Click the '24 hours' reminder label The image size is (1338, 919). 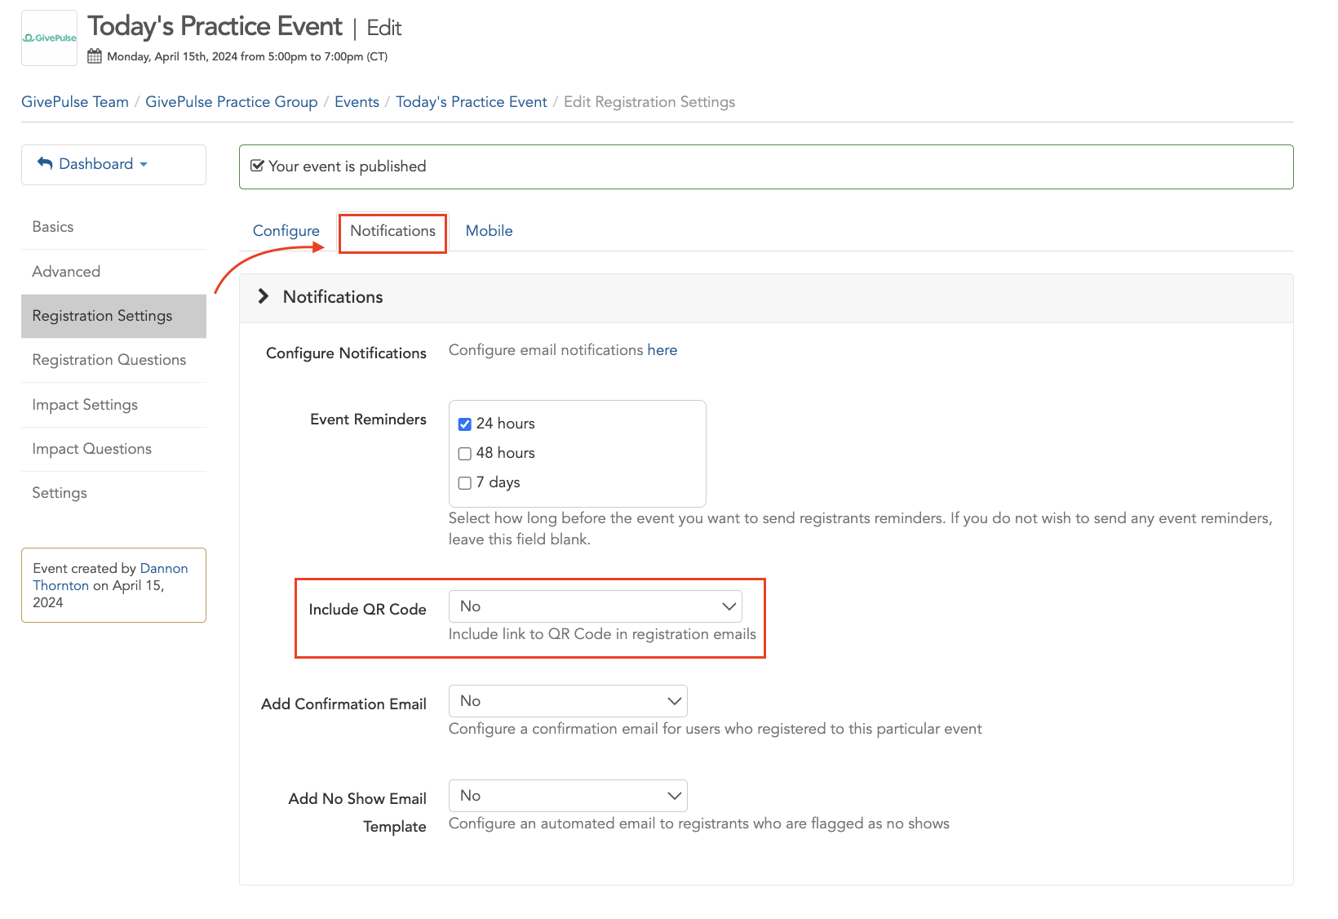506,424
